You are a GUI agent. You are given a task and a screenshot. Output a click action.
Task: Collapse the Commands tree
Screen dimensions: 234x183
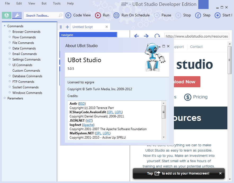(x=4, y=26)
